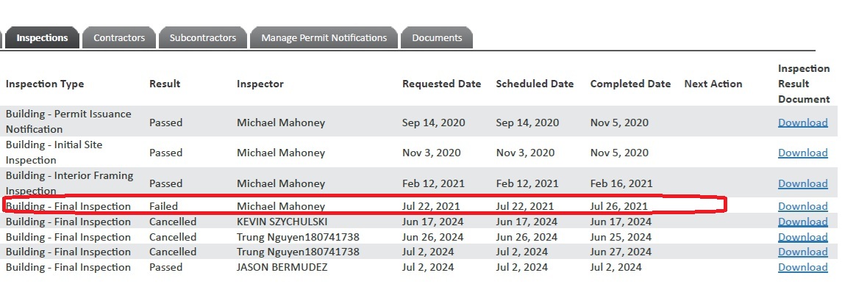Download the Jun 27, 2024 completed inspection document
Screen dimensions: 842x303
point(803,252)
